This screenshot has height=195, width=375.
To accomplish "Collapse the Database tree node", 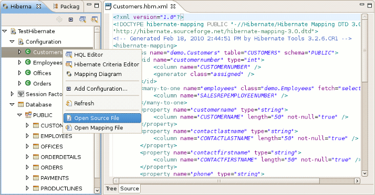I will [x=12, y=104].
